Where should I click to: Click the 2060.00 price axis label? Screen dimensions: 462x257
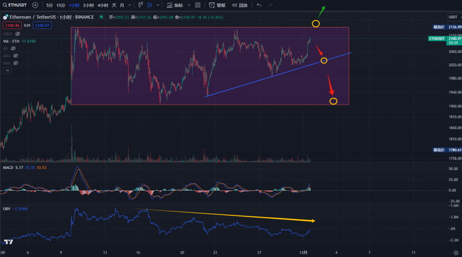[x=455, y=52]
